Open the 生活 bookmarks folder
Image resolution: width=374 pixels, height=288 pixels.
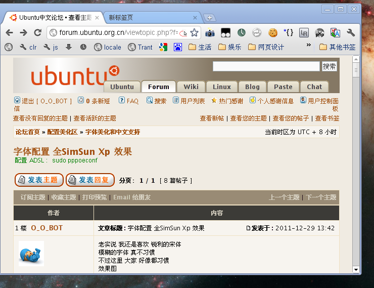point(200,47)
